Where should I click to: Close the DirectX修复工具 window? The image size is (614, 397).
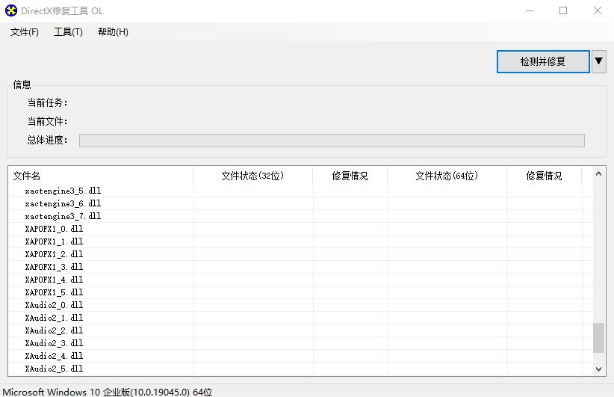tap(597, 10)
